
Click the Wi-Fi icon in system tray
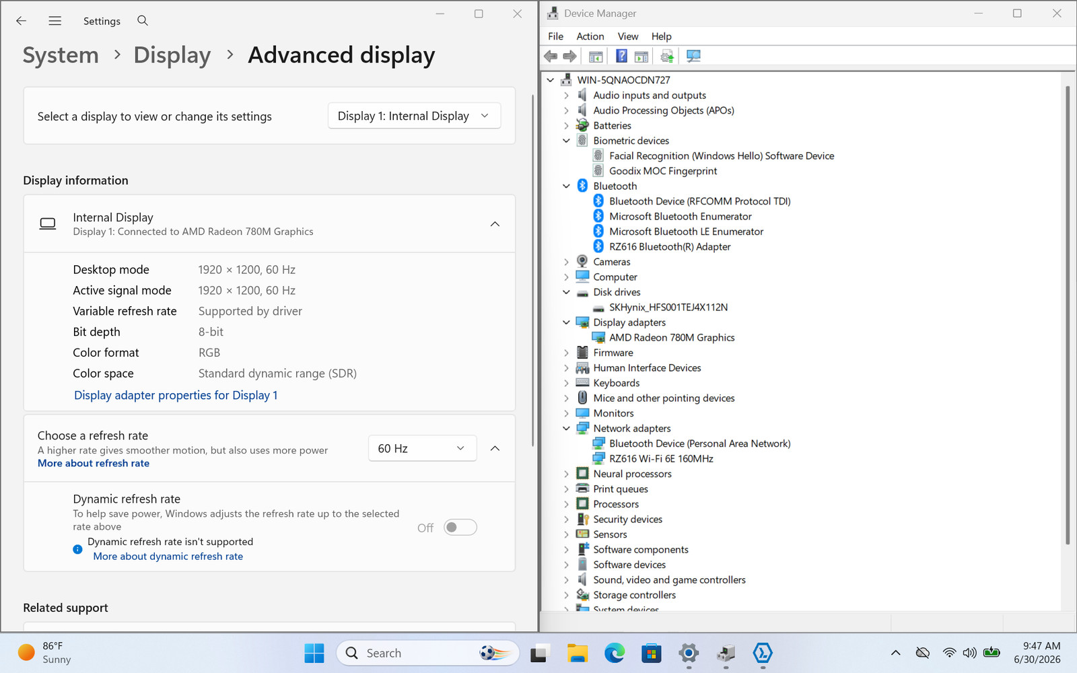point(949,653)
